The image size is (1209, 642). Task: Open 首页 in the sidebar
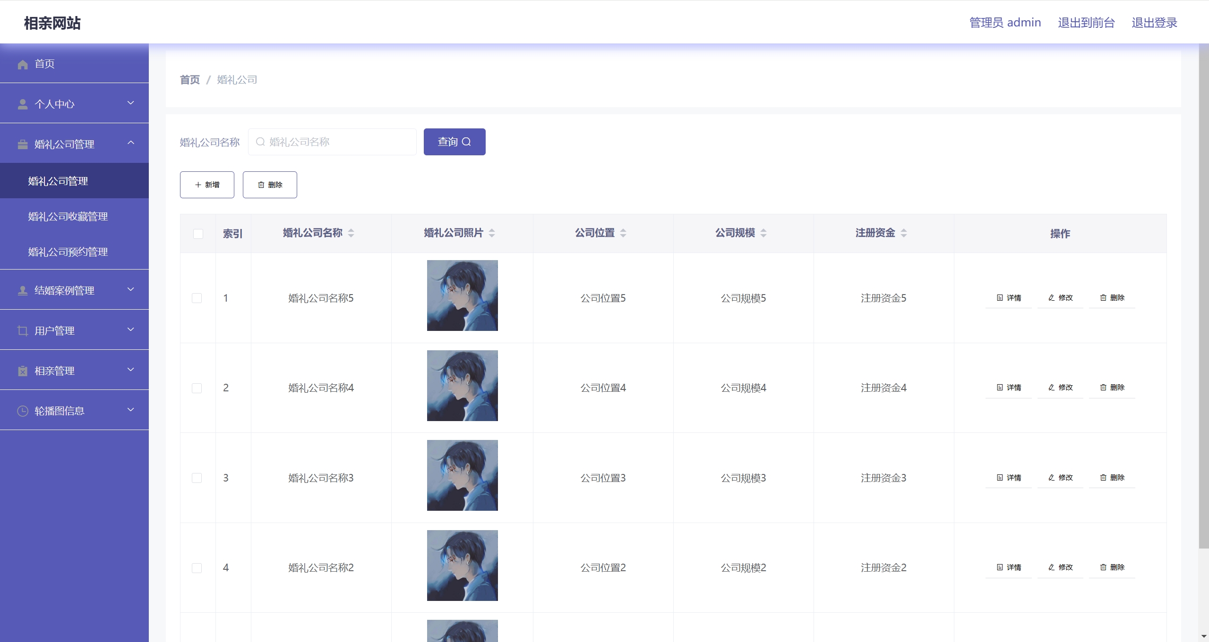(74, 63)
